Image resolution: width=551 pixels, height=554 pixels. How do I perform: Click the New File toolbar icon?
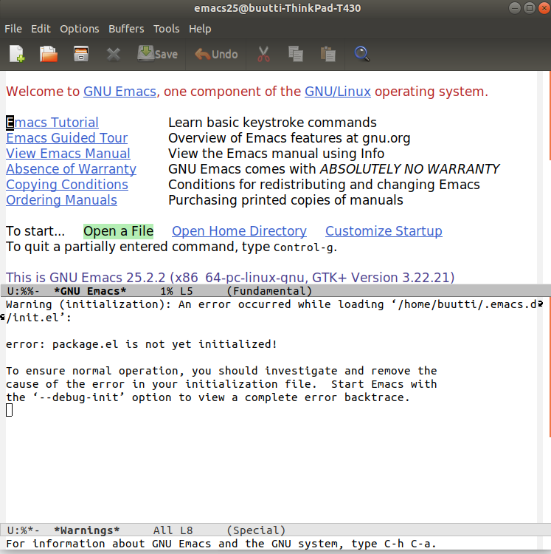coord(17,54)
